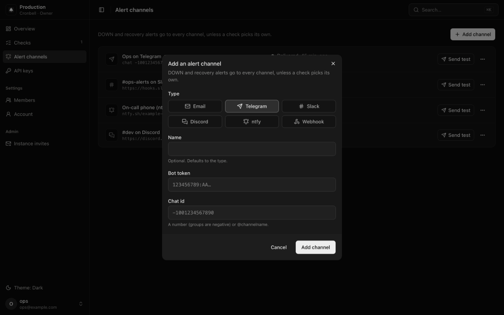Screen dimensions: 504x315
Task: Click the bell icon of On-call phone row
Action: click(111, 110)
